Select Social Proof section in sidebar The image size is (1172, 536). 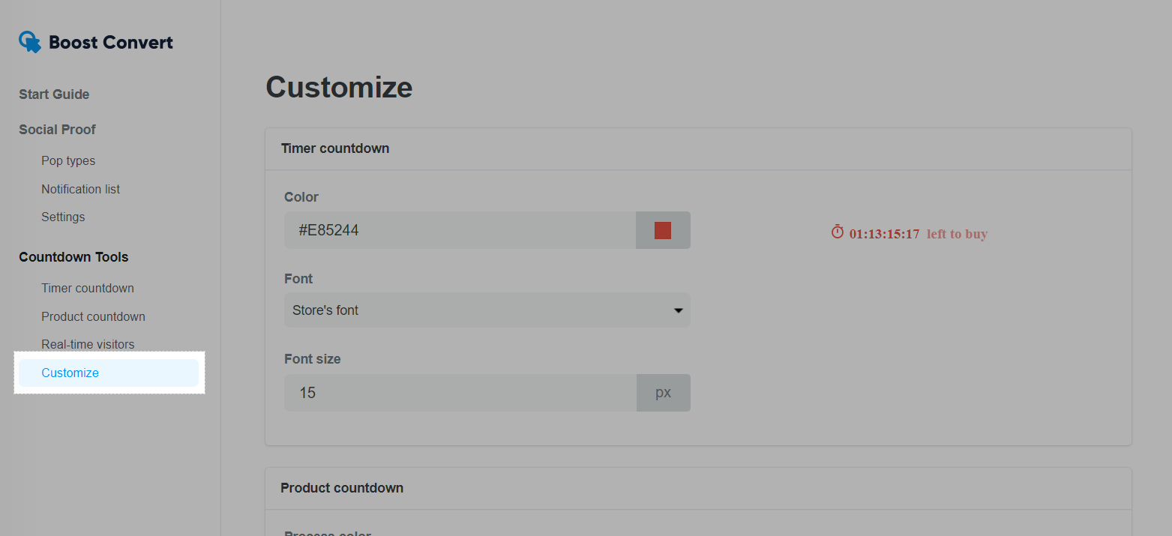coord(57,130)
